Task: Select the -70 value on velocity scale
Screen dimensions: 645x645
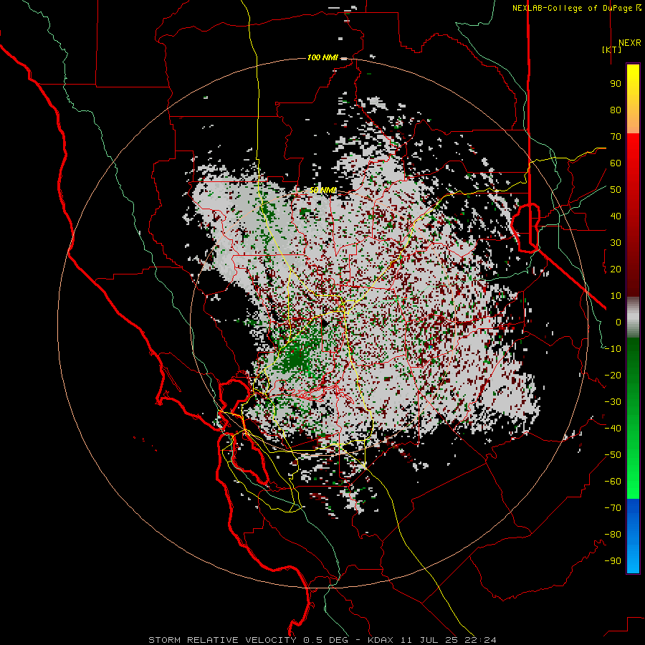Action: pos(613,508)
